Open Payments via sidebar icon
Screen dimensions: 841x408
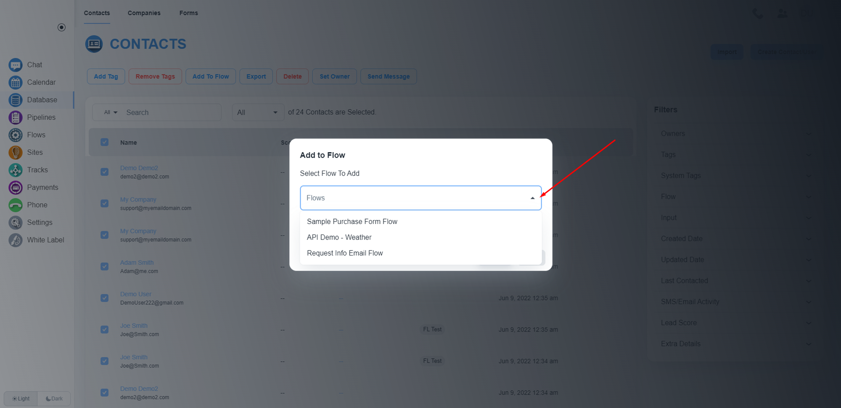click(x=16, y=188)
